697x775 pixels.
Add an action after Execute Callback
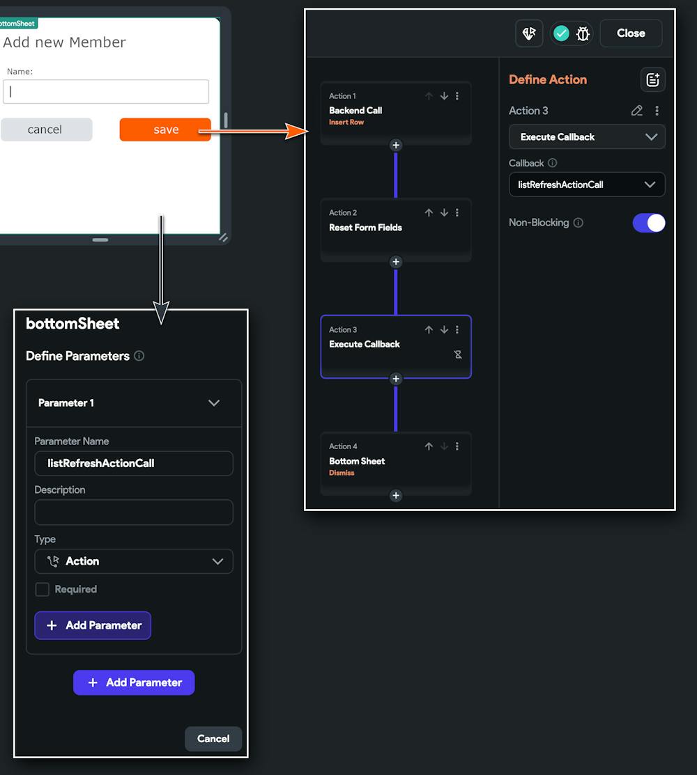click(396, 379)
